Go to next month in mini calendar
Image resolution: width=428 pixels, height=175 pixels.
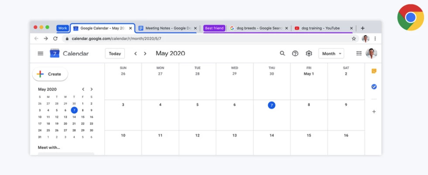pyautogui.click(x=92, y=89)
